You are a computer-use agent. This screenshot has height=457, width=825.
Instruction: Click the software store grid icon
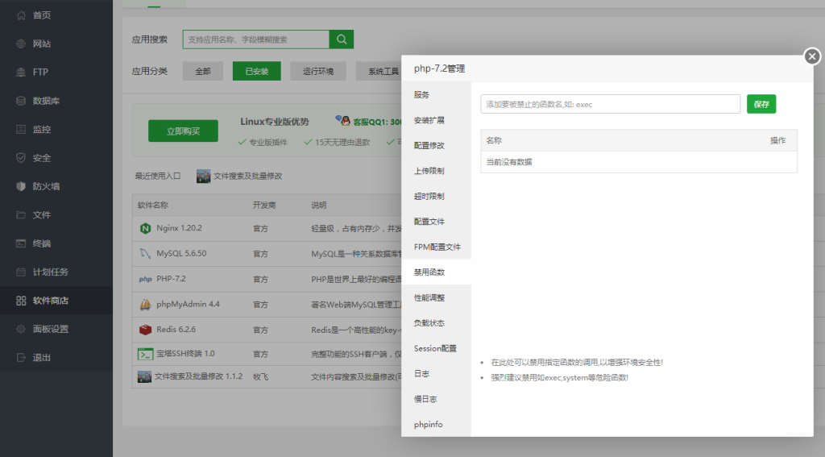pos(21,301)
